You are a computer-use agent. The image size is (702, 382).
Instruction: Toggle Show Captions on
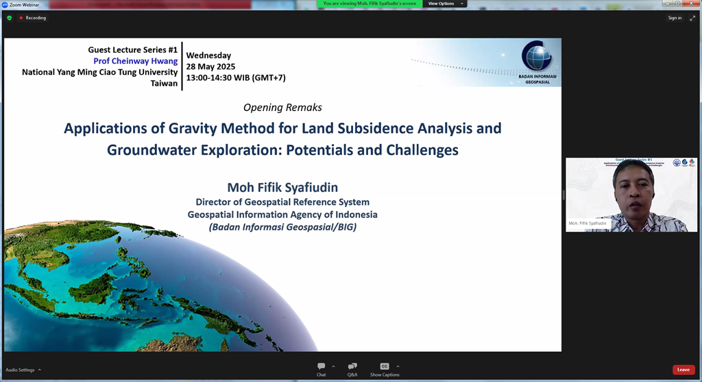(x=385, y=369)
